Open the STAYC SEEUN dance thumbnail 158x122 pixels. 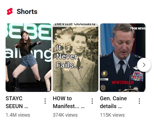pos(28,58)
